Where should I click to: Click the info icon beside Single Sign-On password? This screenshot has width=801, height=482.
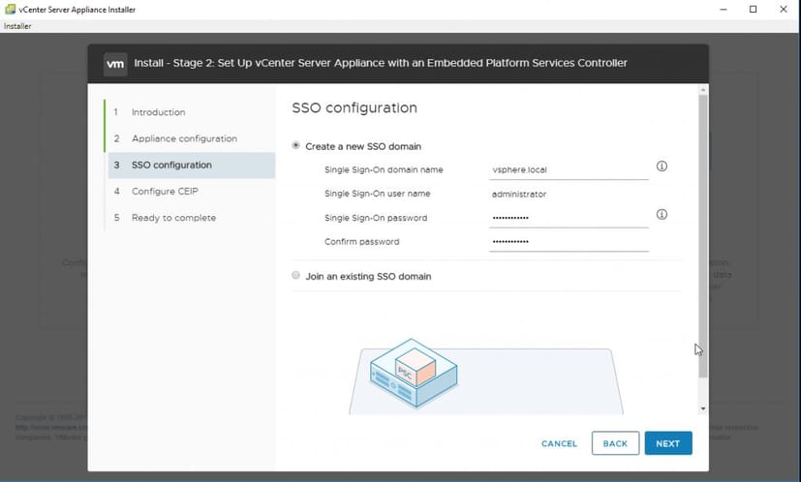[x=662, y=215]
